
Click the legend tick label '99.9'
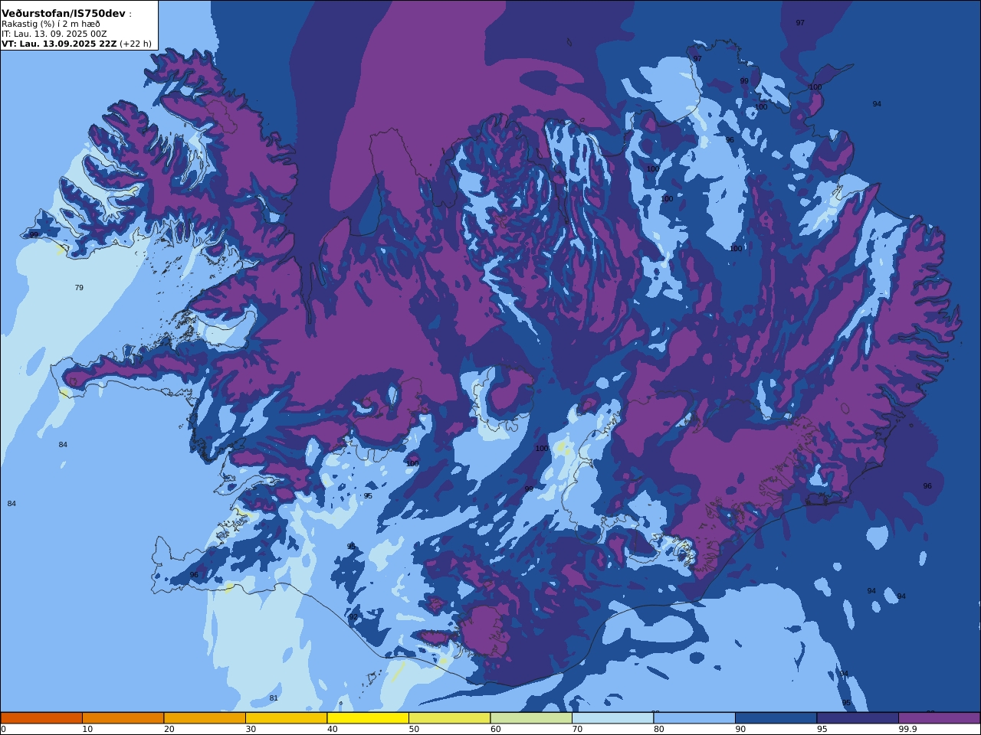click(908, 729)
